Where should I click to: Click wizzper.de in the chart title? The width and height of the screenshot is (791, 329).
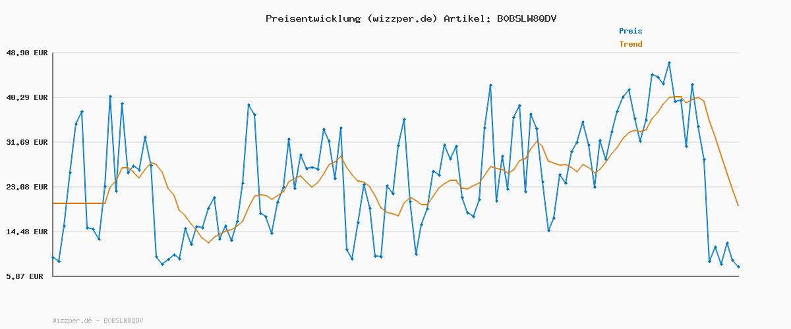pos(401,18)
